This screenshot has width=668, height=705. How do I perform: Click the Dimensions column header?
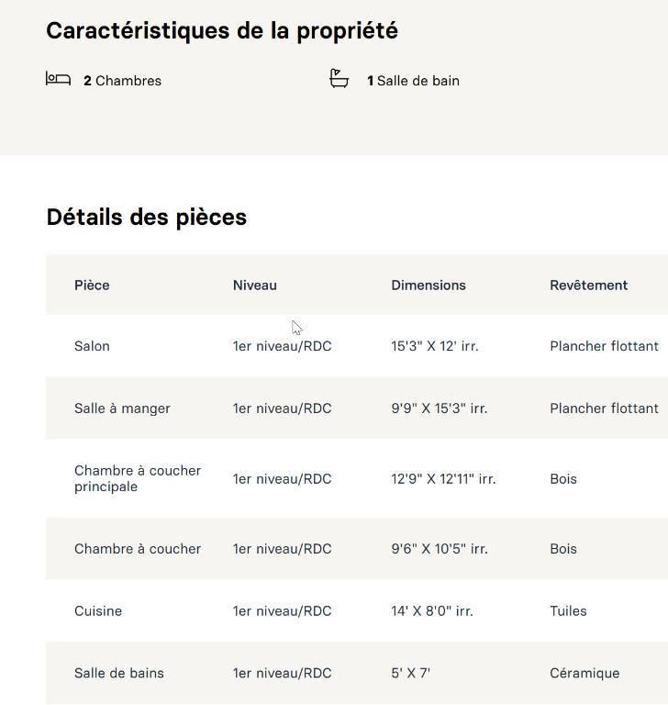point(429,285)
